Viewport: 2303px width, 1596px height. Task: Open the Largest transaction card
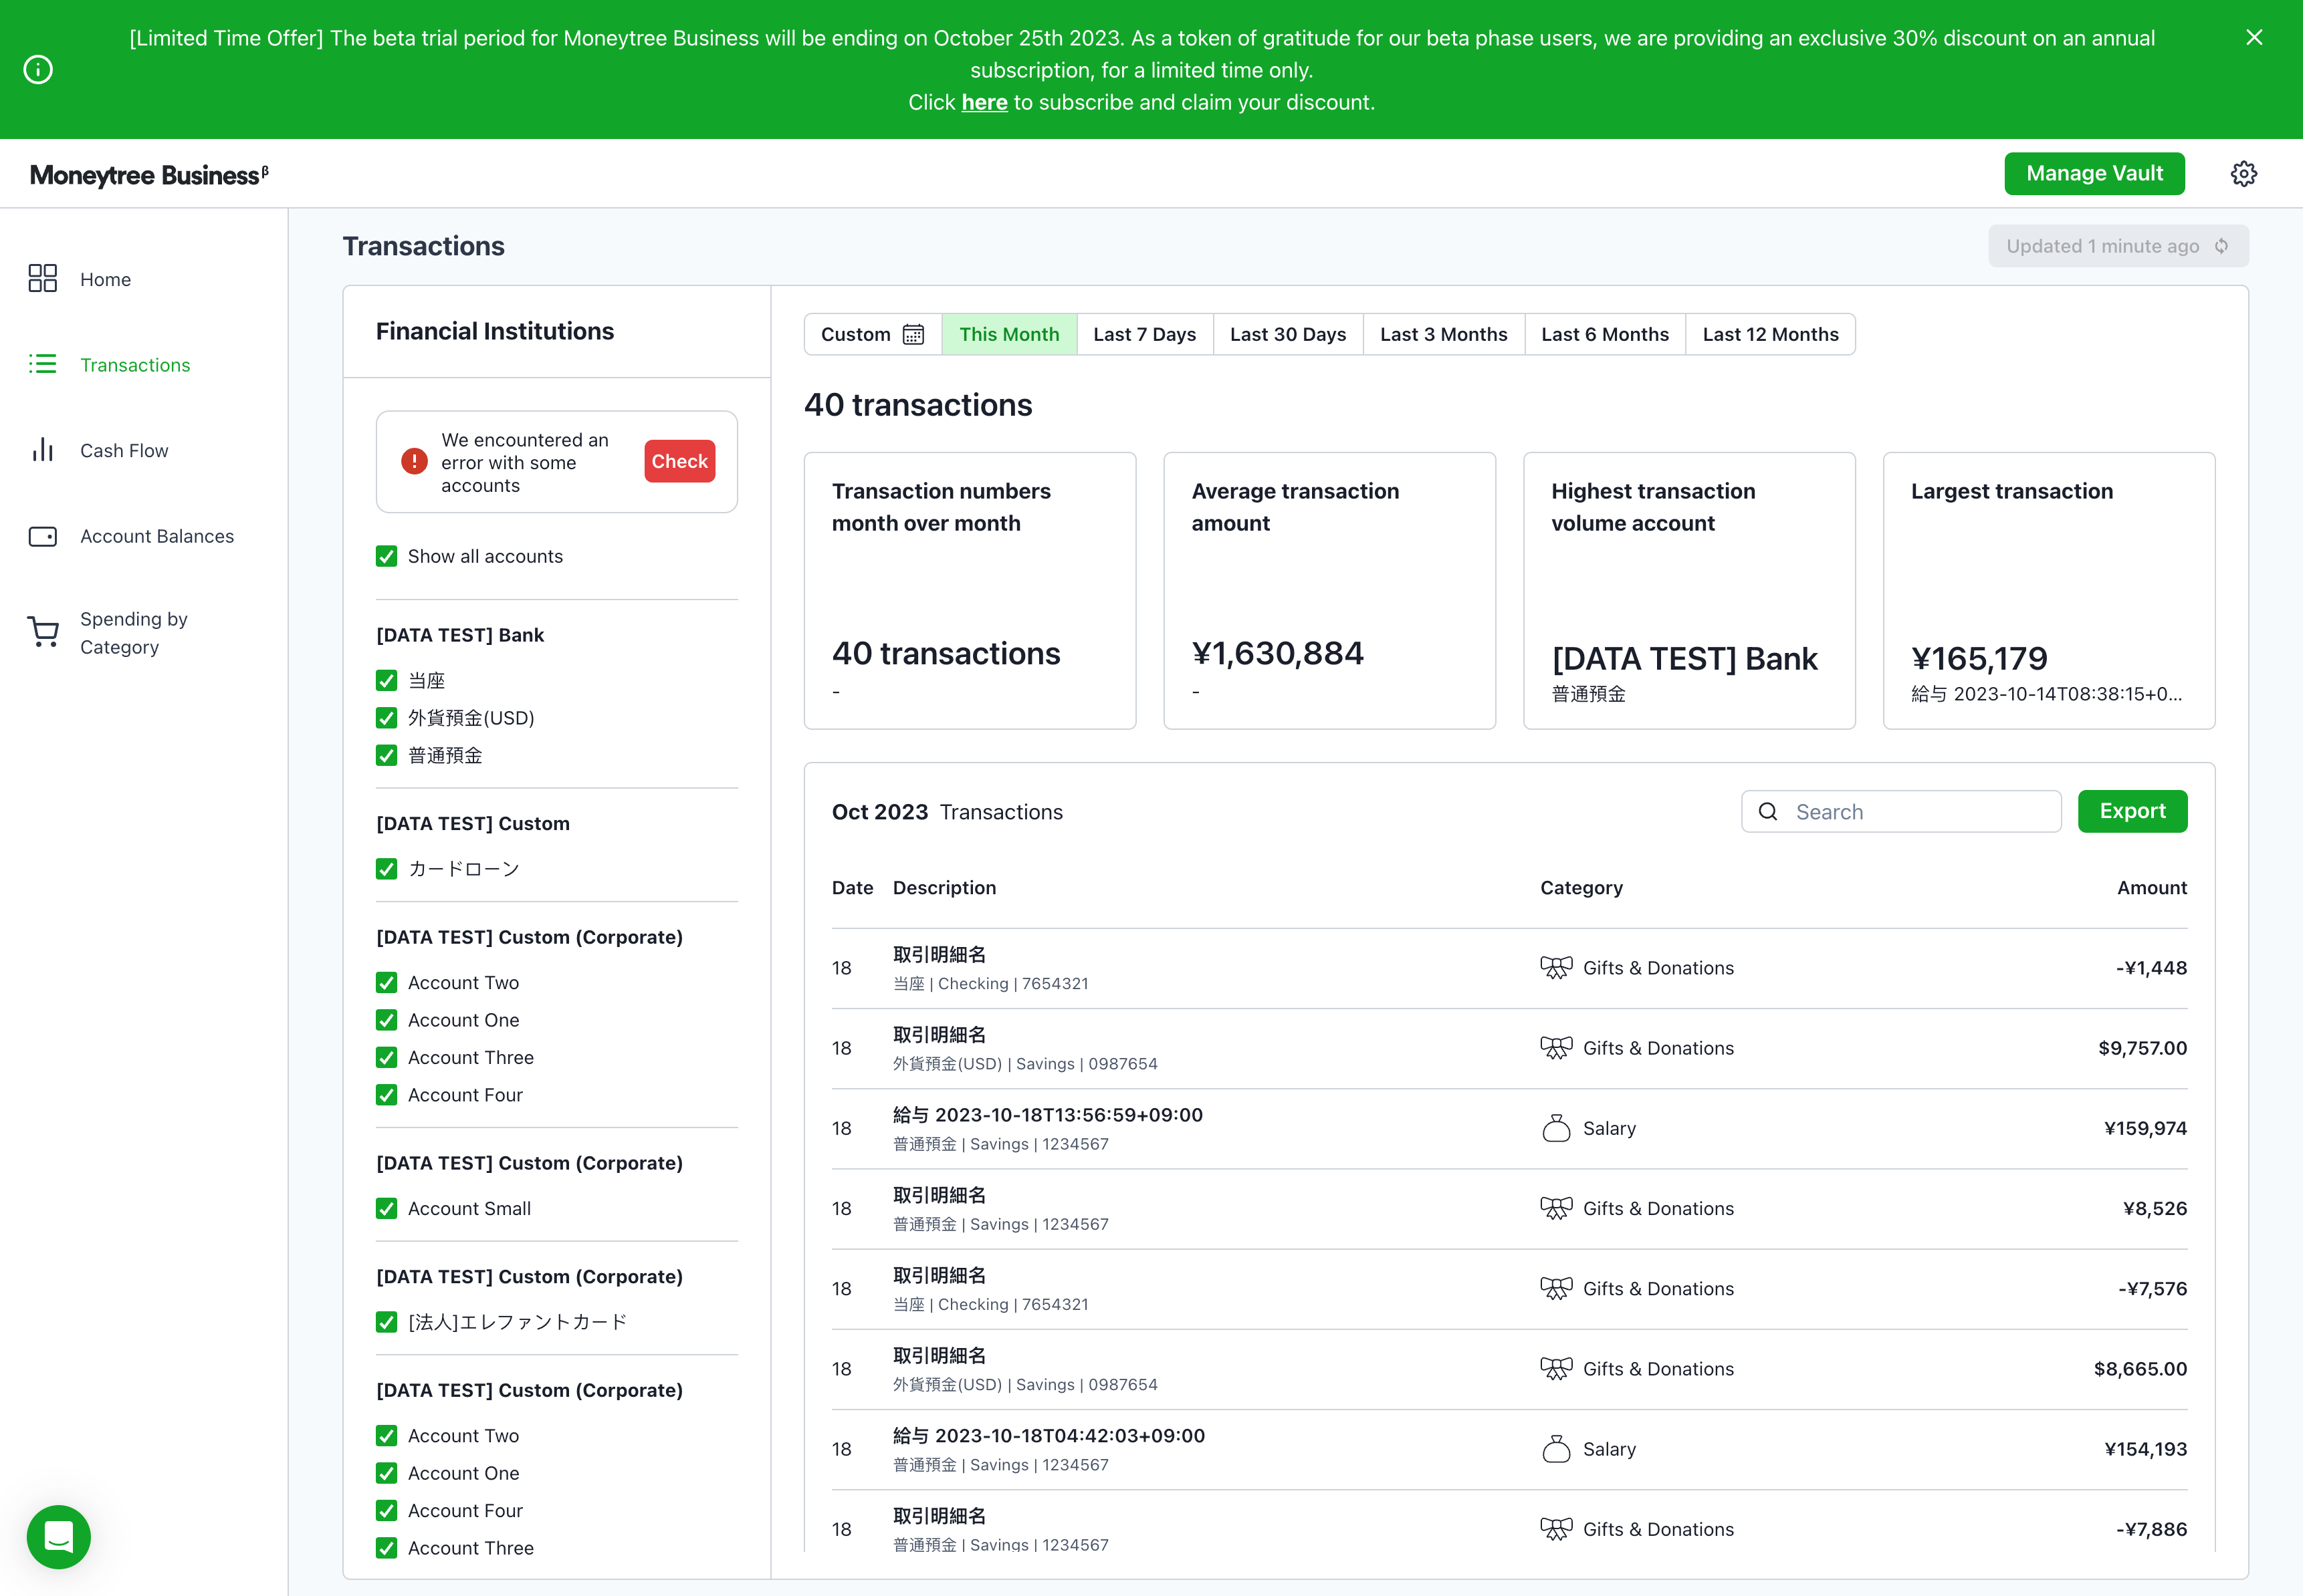point(2049,590)
